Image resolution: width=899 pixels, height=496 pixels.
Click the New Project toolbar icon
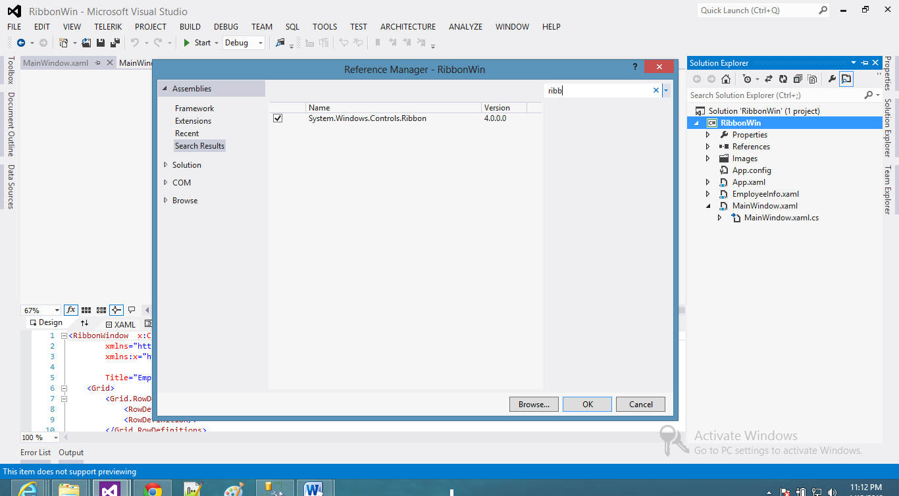click(64, 43)
